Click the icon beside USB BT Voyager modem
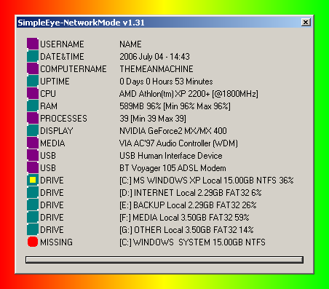 [33, 167]
